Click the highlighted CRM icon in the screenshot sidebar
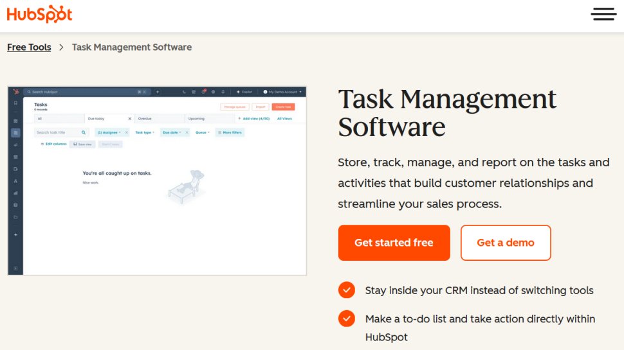Screen dimensions: 624x350 15,133
